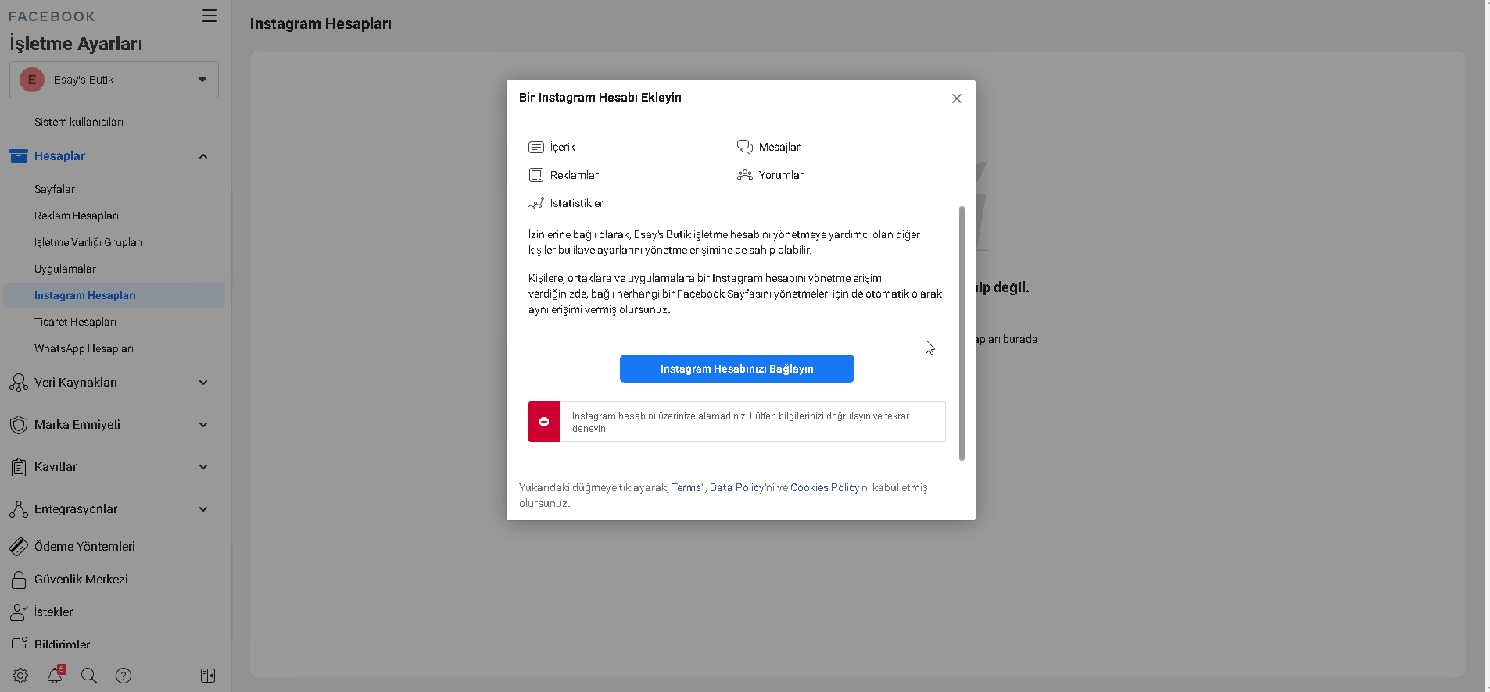Click the Hesaplar briefcase icon
Image resolution: width=1490 pixels, height=692 pixels.
[x=19, y=156]
